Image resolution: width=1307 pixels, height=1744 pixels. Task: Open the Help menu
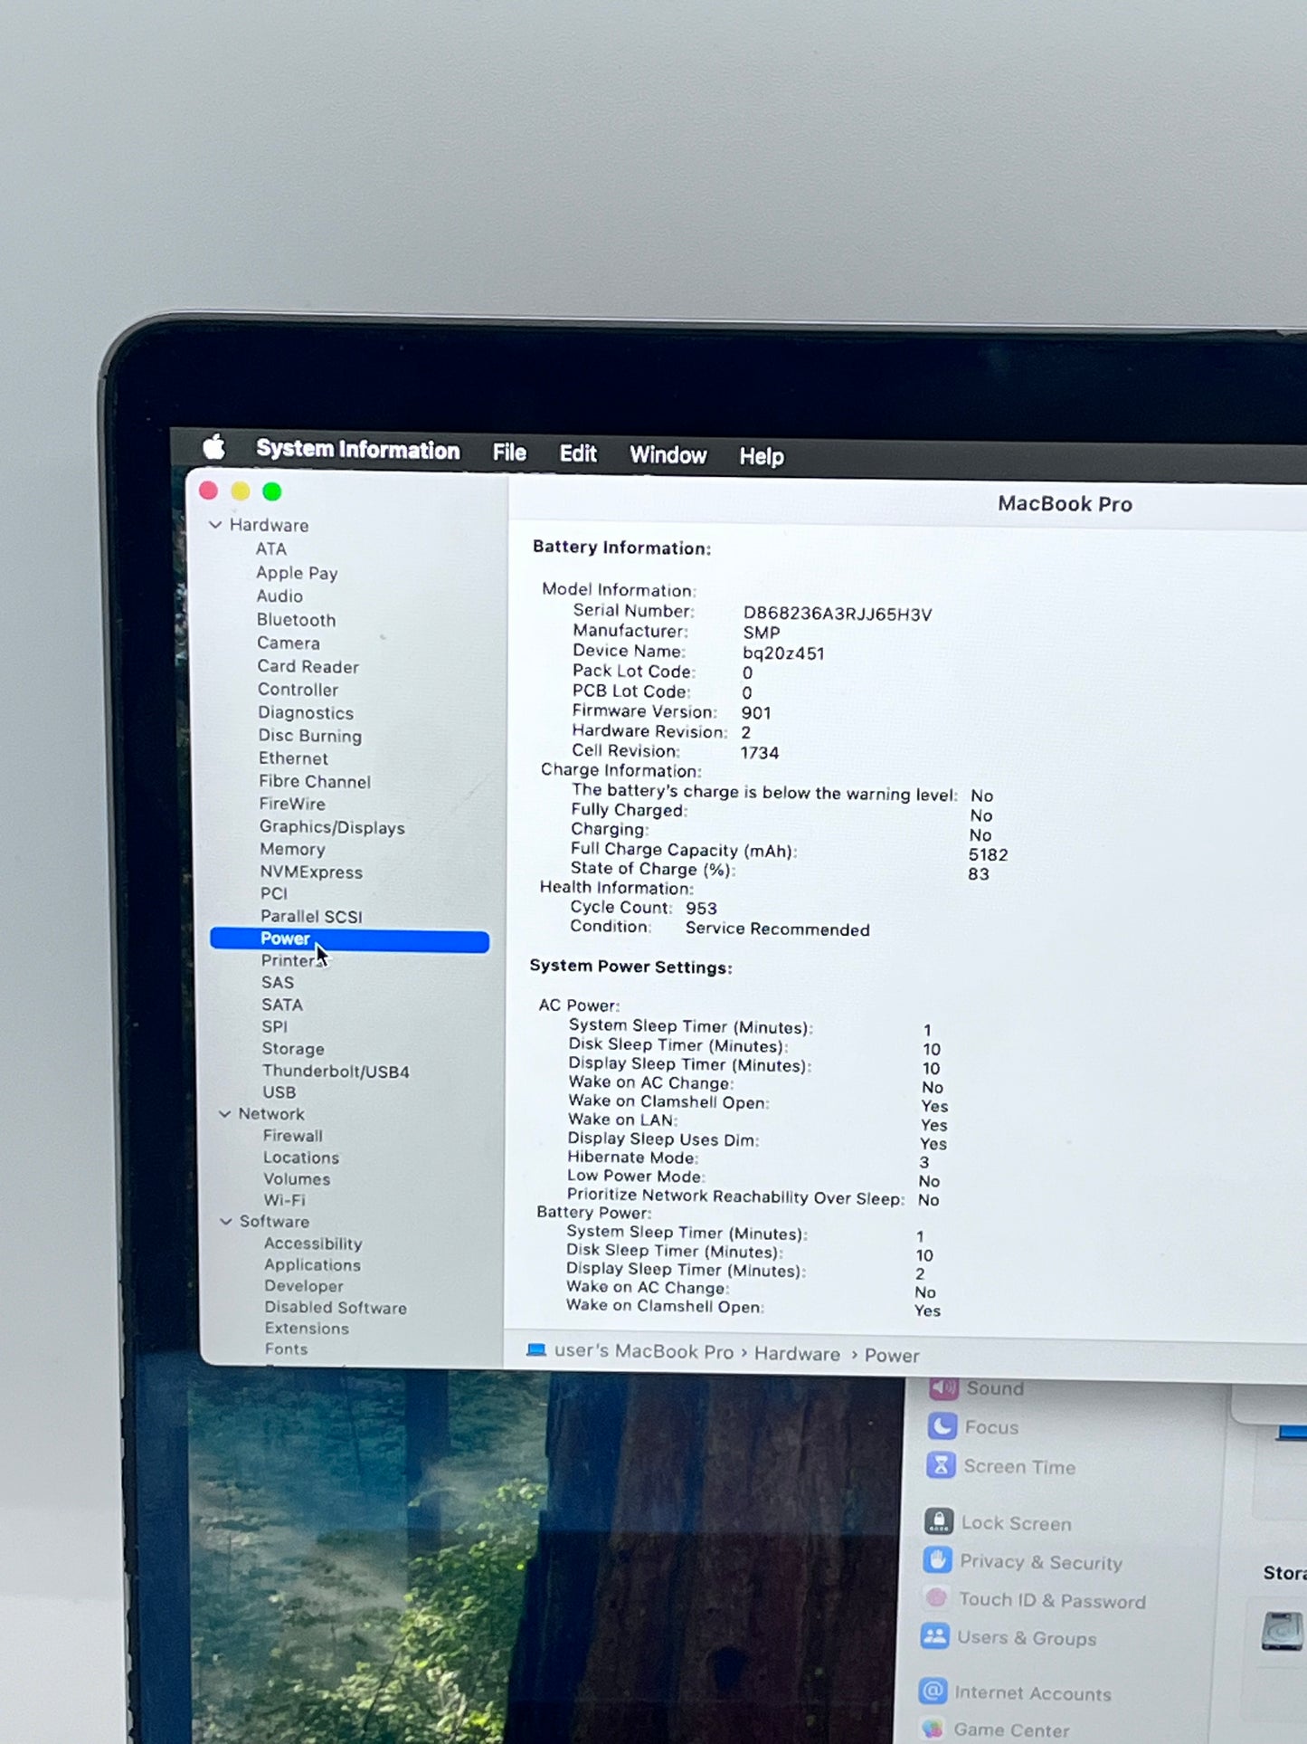761,456
